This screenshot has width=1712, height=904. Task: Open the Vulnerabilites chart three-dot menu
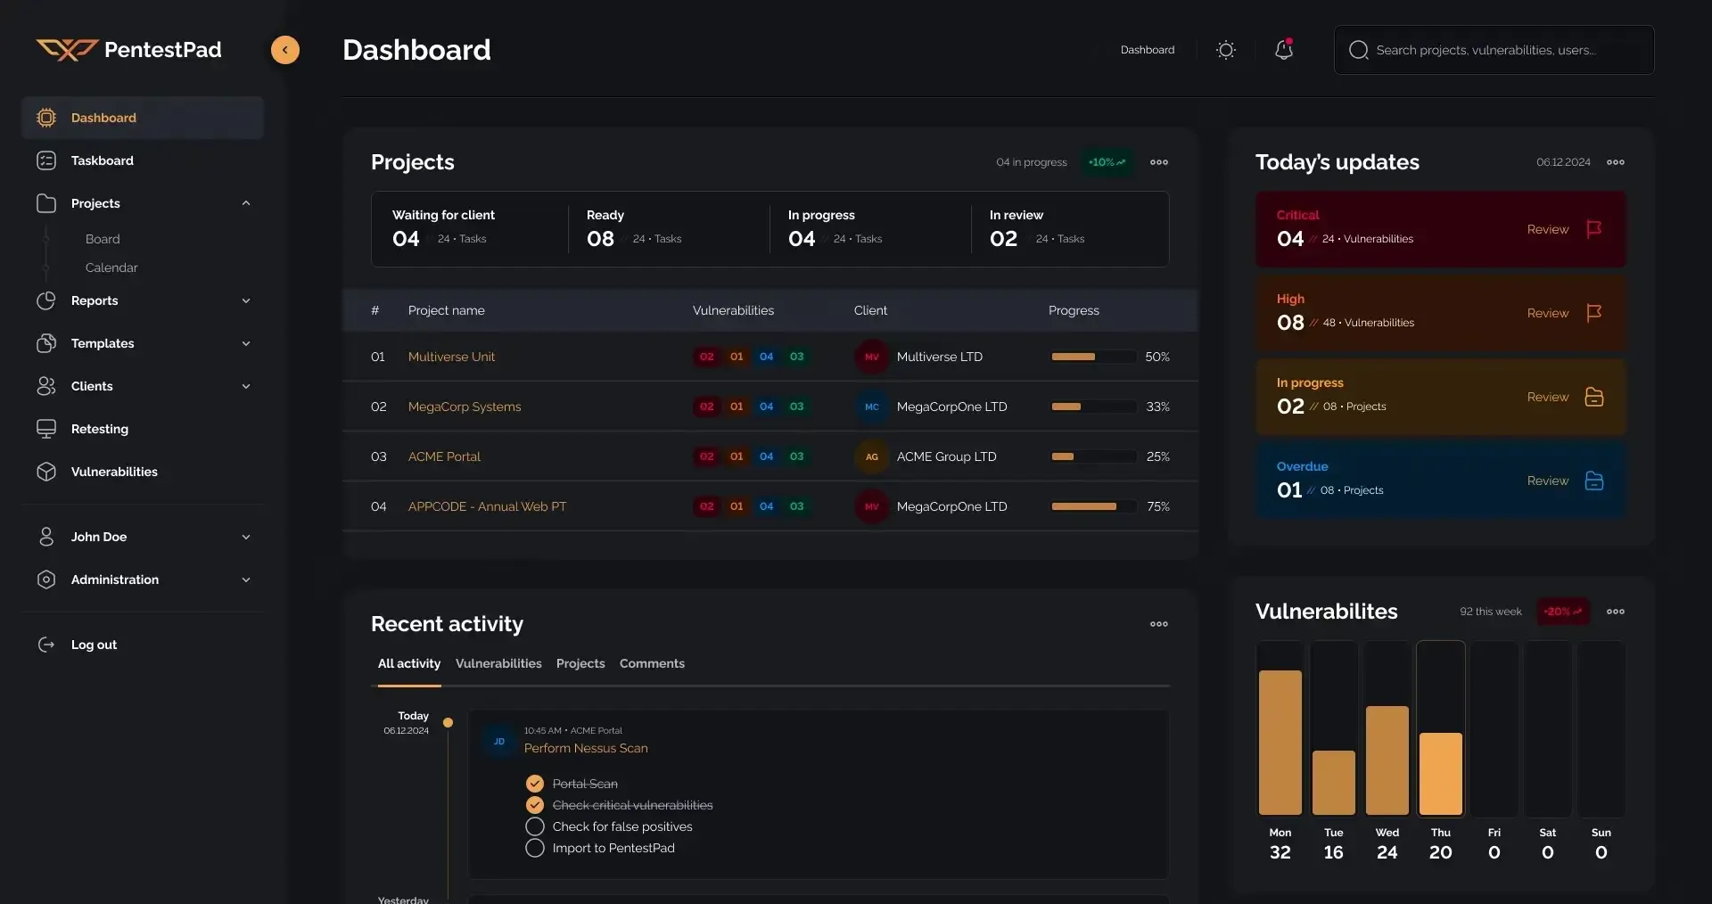click(1616, 612)
